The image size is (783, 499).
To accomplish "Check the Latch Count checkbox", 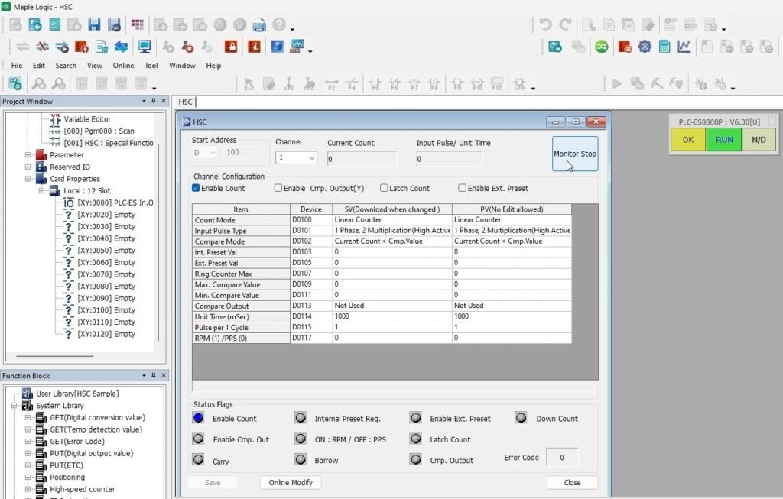I will point(384,188).
